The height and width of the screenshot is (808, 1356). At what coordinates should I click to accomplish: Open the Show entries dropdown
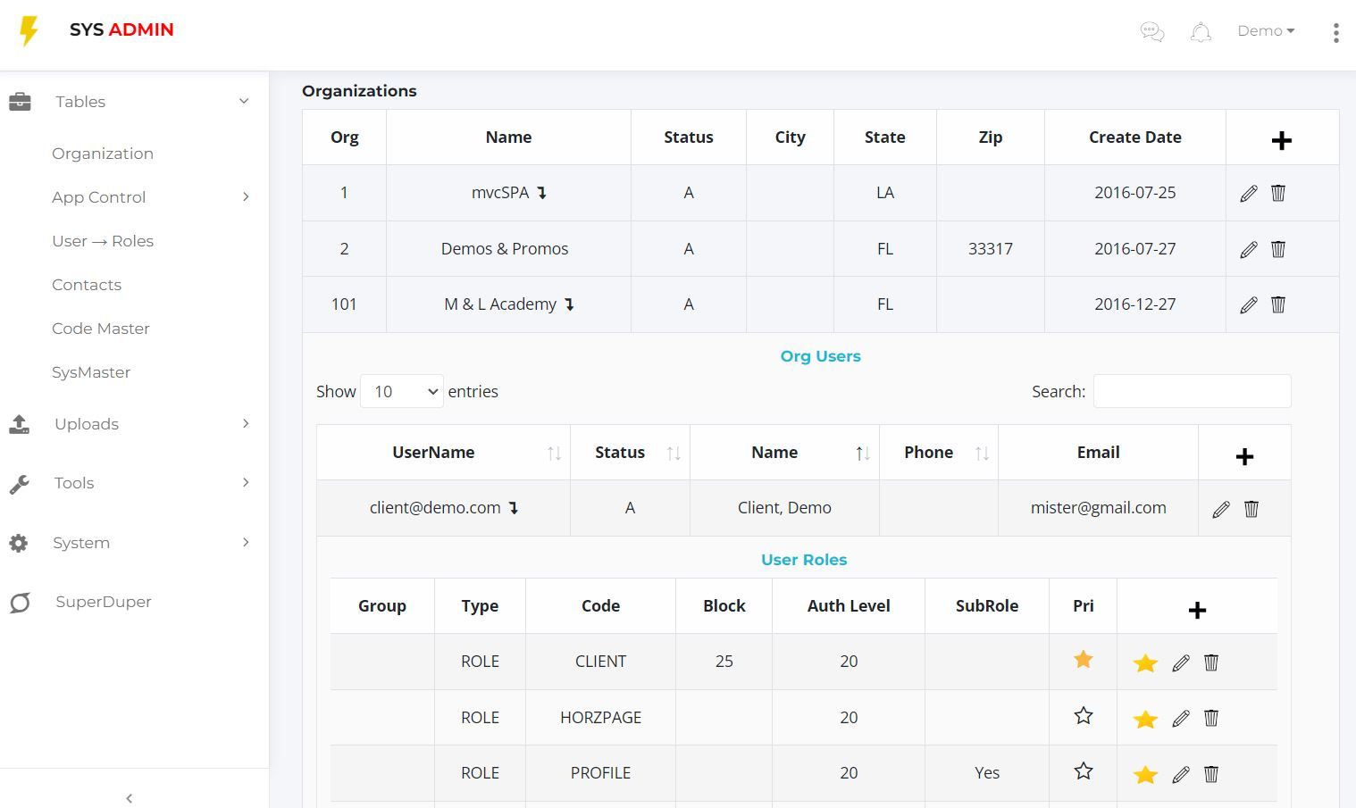click(x=402, y=391)
